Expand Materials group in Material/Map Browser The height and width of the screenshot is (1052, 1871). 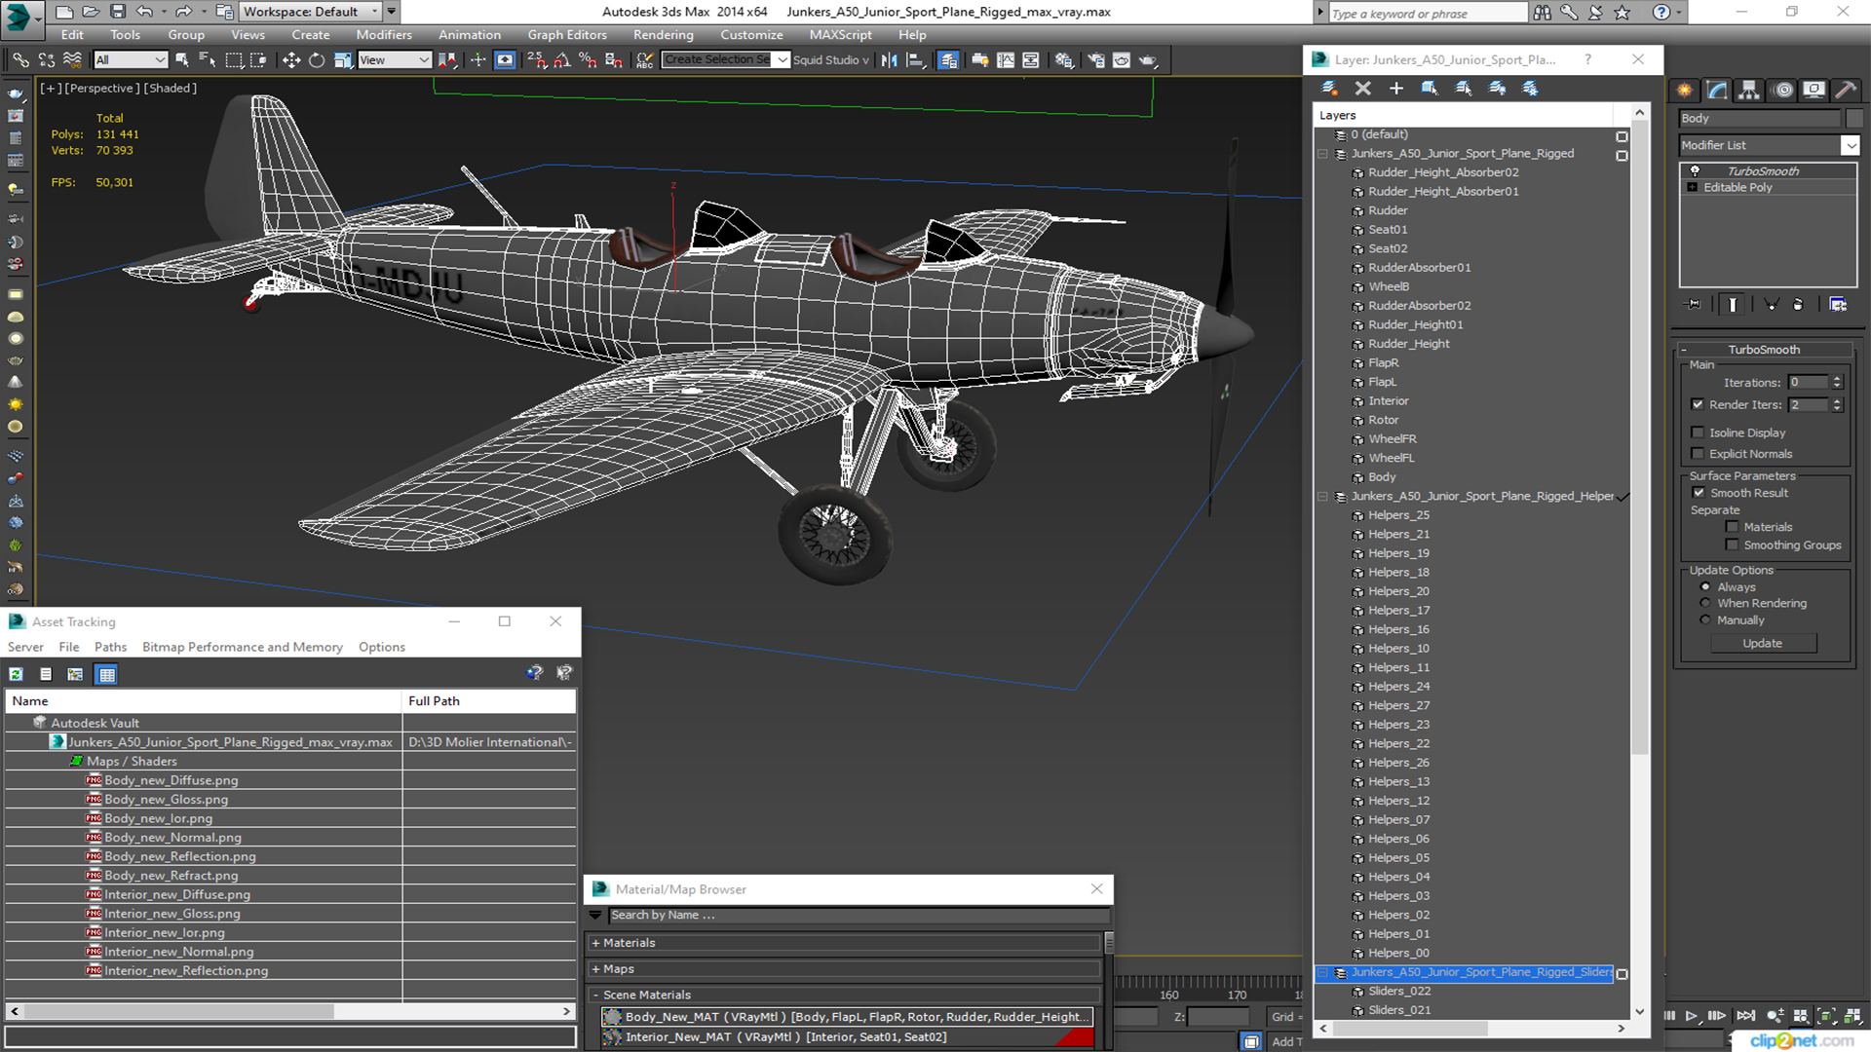tap(595, 943)
